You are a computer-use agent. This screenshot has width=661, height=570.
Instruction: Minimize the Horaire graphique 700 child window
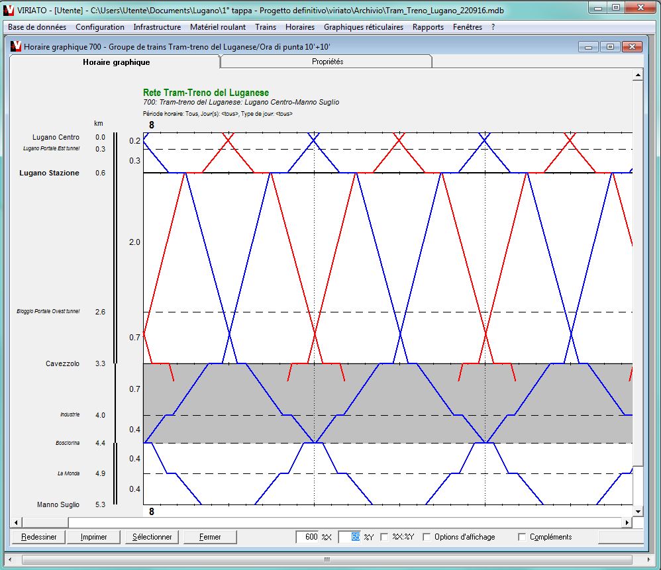(x=587, y=46)
